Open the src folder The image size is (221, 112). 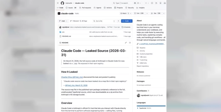point(63,32)
